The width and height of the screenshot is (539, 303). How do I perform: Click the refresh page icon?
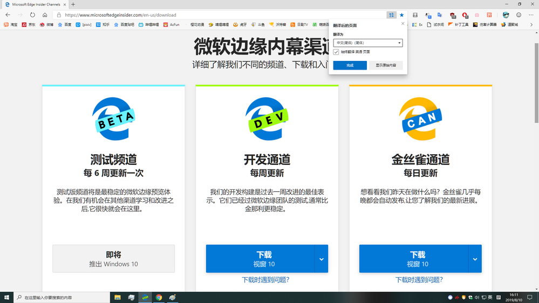tap(32, 15)
